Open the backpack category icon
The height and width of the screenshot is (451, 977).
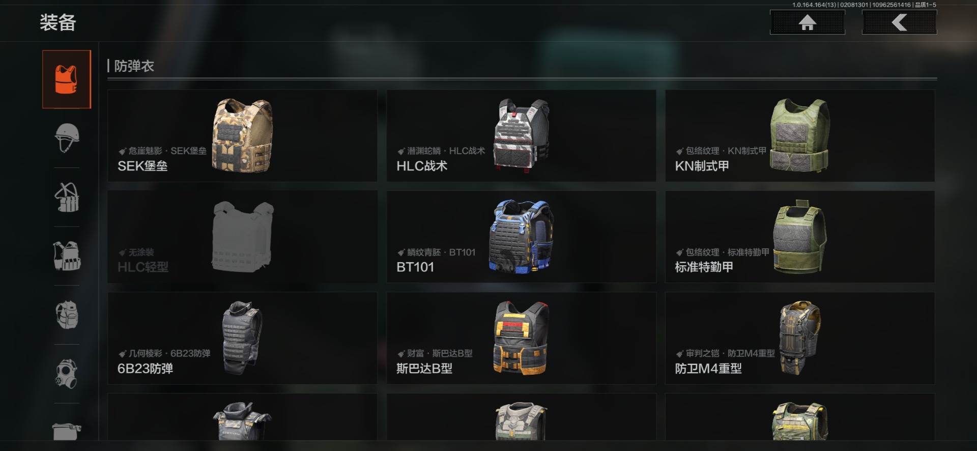point(67,315)
